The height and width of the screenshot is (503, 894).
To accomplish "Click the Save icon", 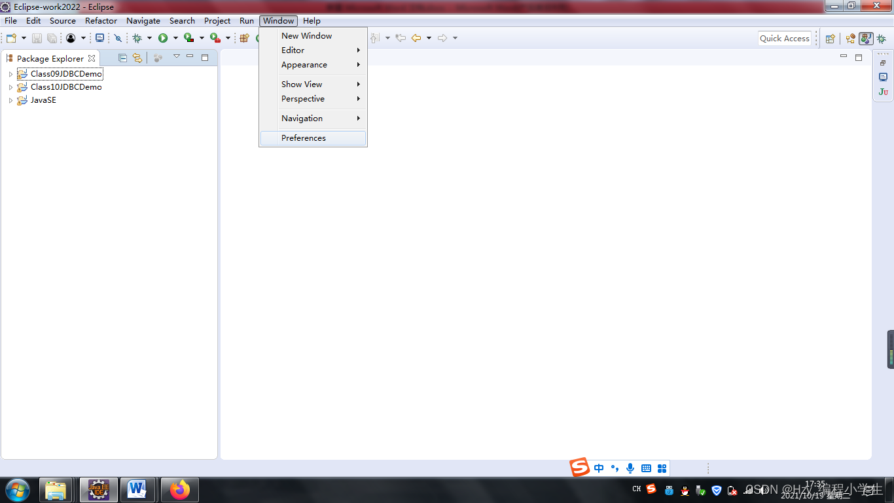I will (37, 39).
